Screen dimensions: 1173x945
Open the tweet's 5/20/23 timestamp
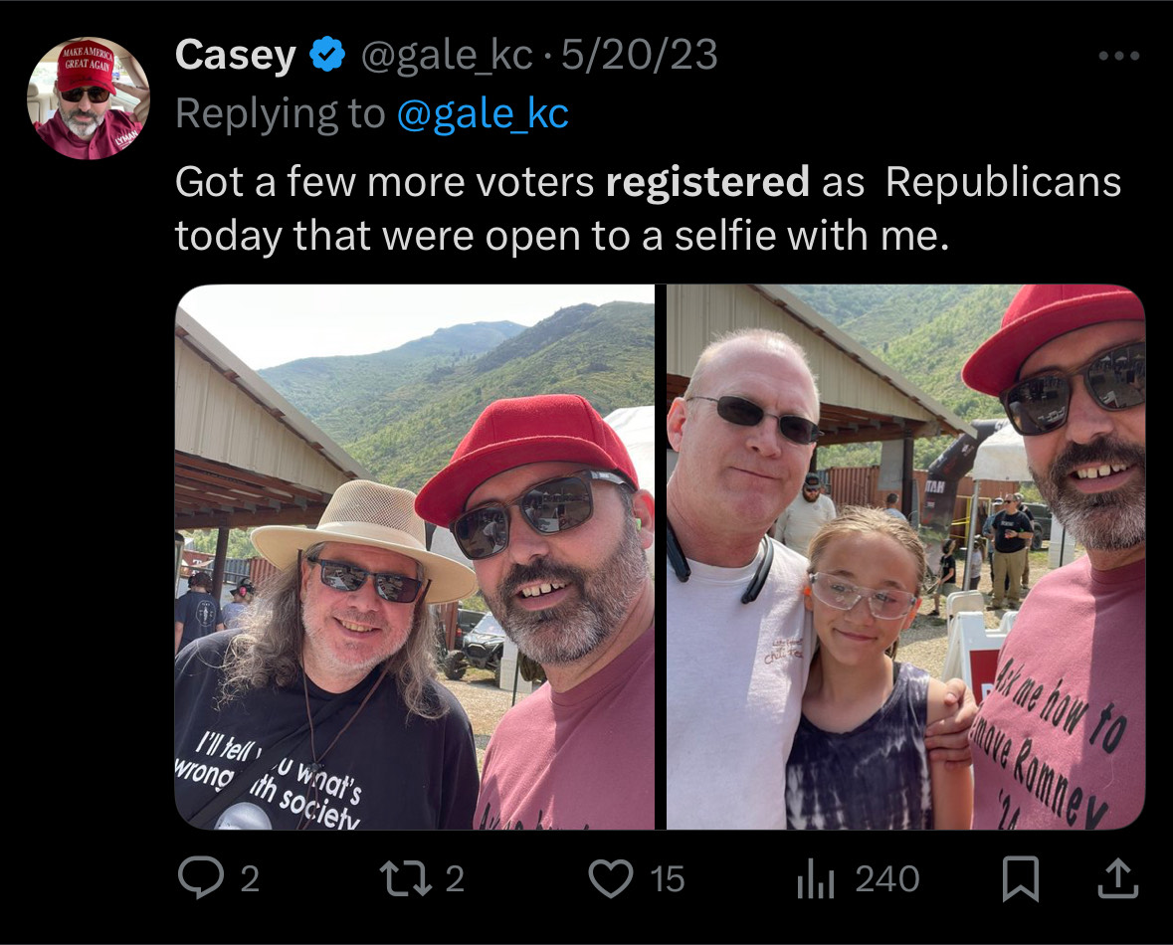pos(639,56)
